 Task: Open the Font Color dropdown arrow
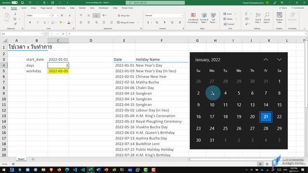(x=72, y=23)
